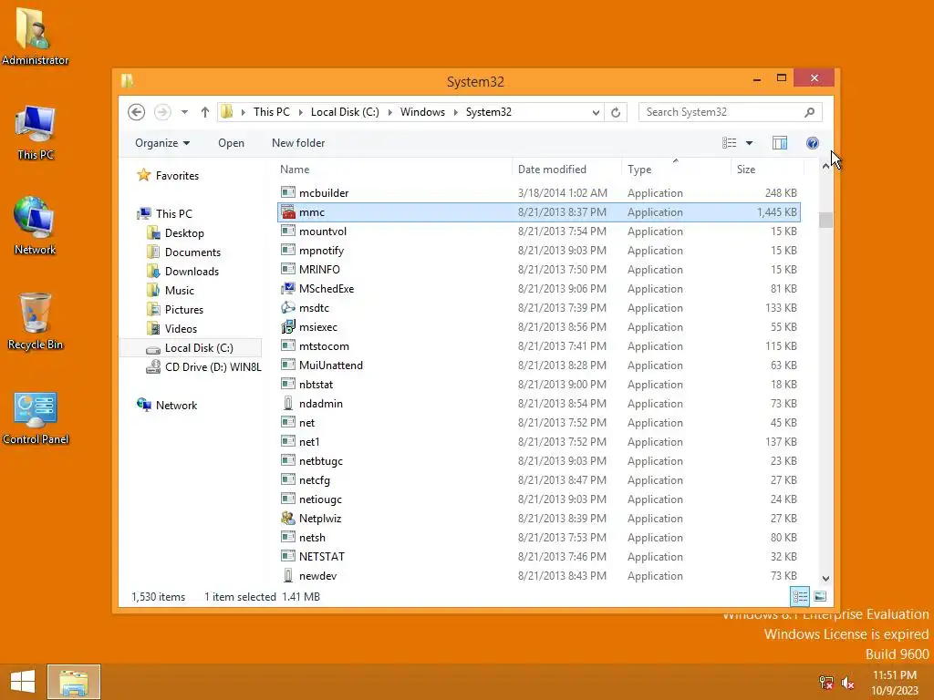The image size is (934, 700).
Task: Select the ndadmin application icon
Action: click(288, 403)
